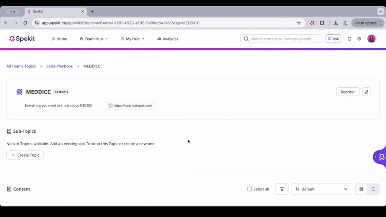Click the Ask button
The height and width of the screenshot is (217, 386).
(x=333, y=39)
